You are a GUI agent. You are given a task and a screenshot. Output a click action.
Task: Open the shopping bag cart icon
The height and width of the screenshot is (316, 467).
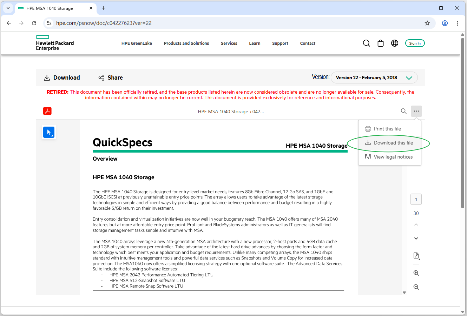(381, 43)
